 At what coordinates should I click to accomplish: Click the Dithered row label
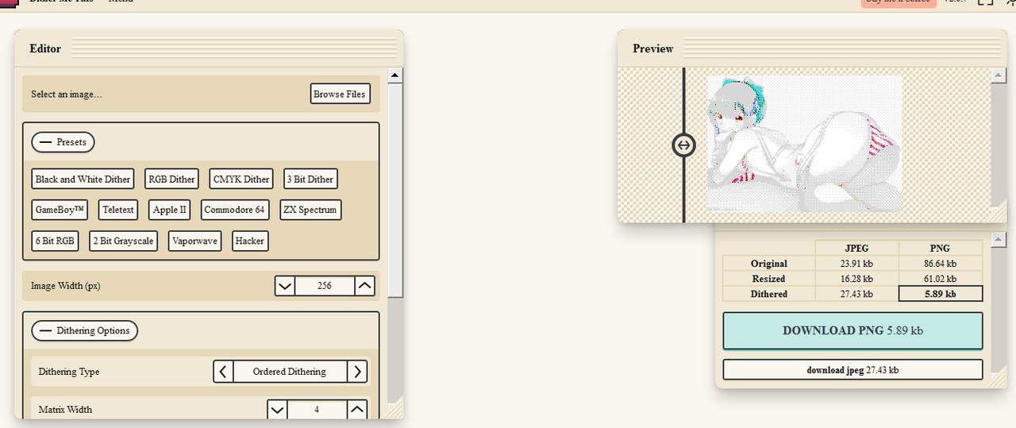point(769,294)
